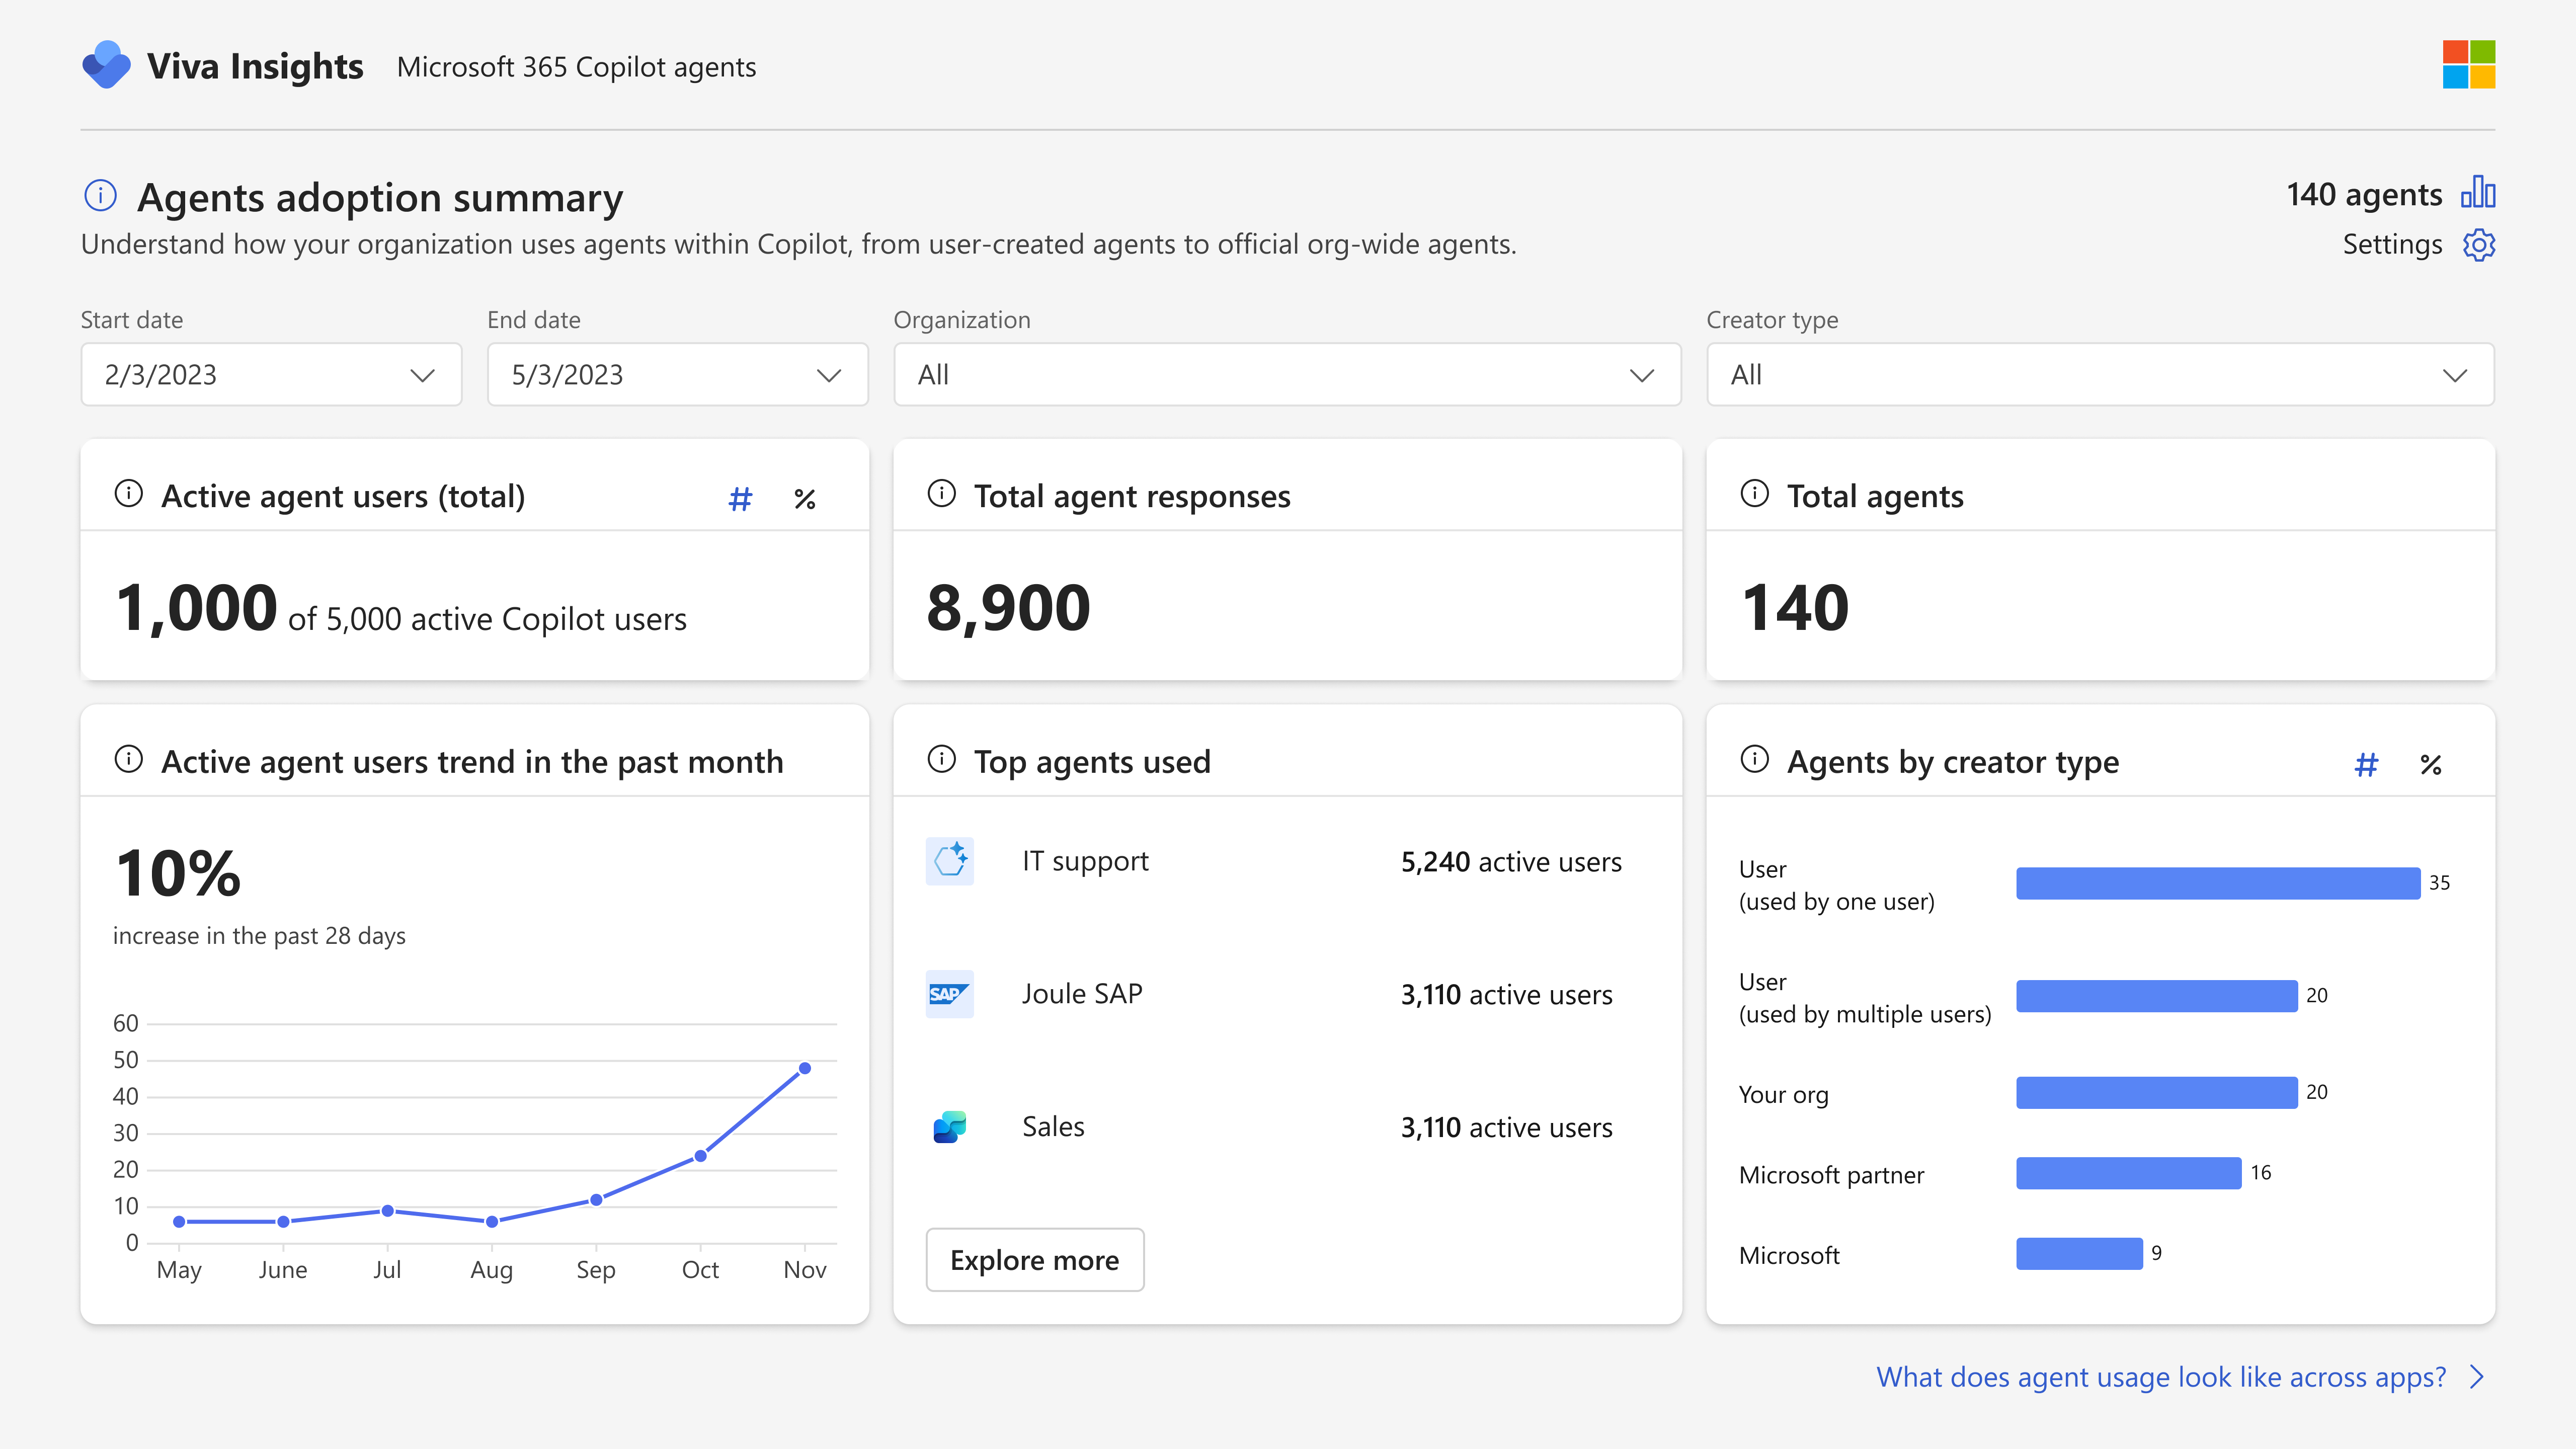Click the 10% increase value
The height and width of the screenshot is (1449, 2576).
tap(178, 873)
